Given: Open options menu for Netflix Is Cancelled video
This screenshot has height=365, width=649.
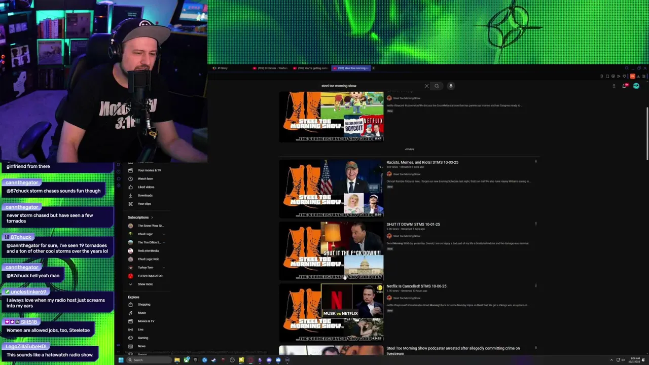Looking at the screenshot, I should tap(535, 286).
